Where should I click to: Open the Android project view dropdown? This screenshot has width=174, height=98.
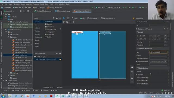(9, 11)
